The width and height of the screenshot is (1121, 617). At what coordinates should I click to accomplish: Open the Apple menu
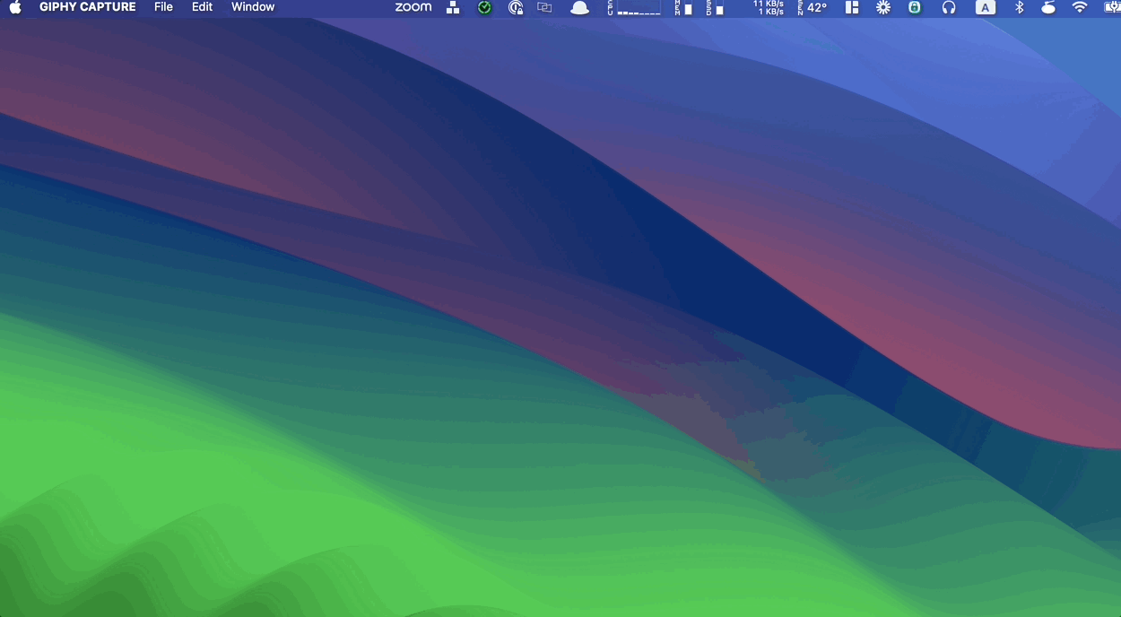[15, 7]
